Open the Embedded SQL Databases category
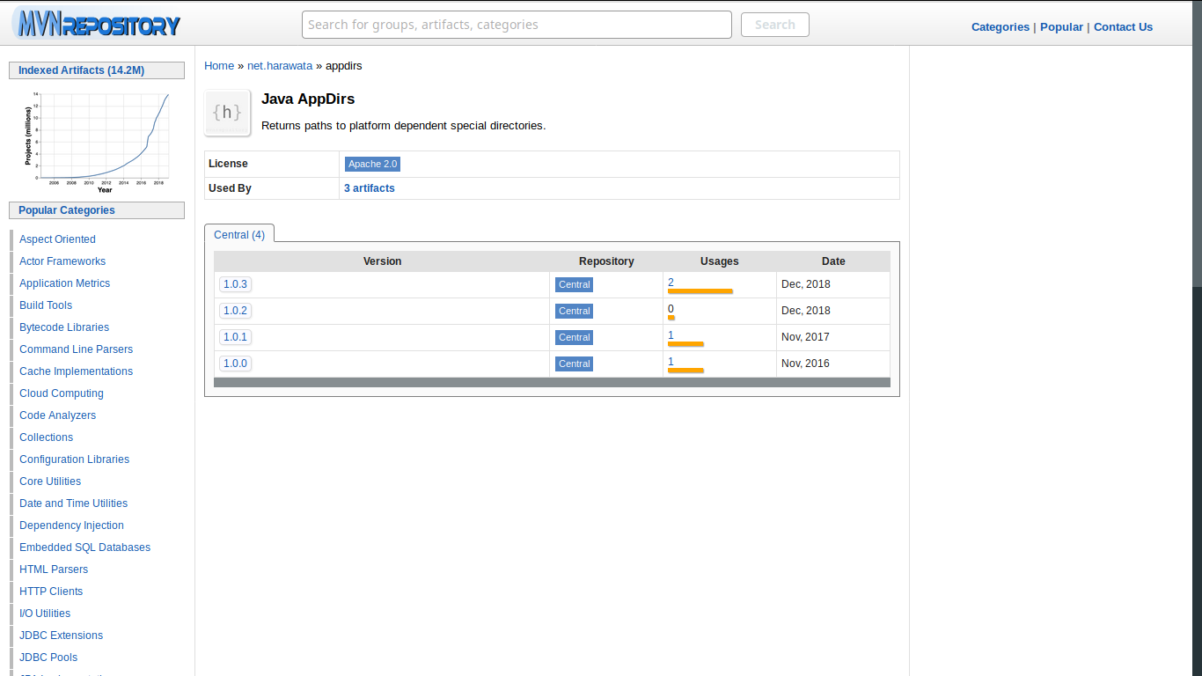This screenshot has height=676, width=1202. pyautogui.click(x=84, y=547)
